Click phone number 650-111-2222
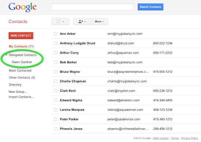 (x=163, y=53)
